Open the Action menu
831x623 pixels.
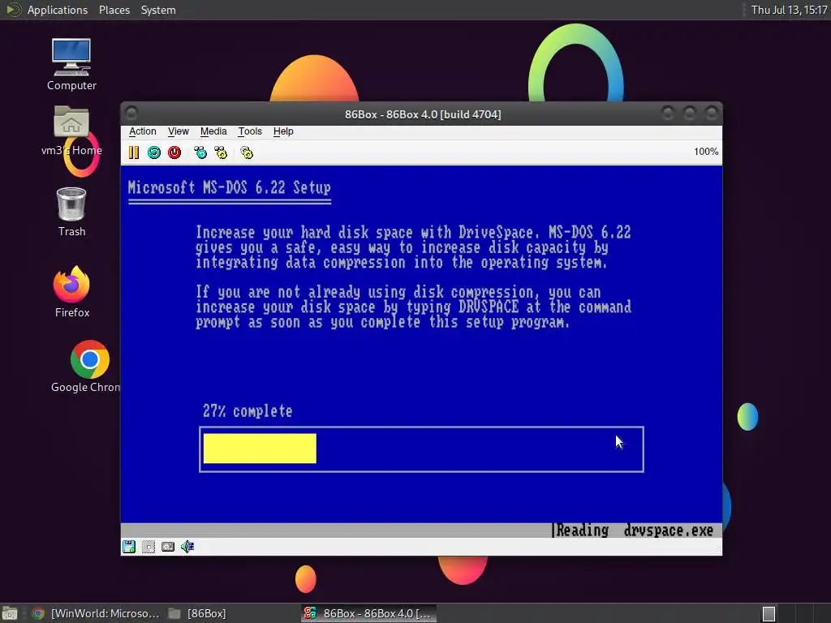point(143,131)
